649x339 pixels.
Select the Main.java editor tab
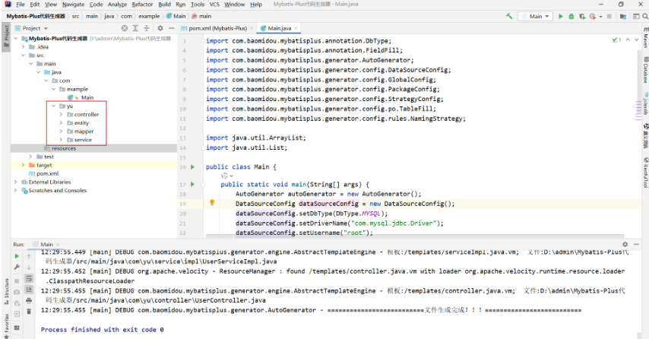pos(277,28)
